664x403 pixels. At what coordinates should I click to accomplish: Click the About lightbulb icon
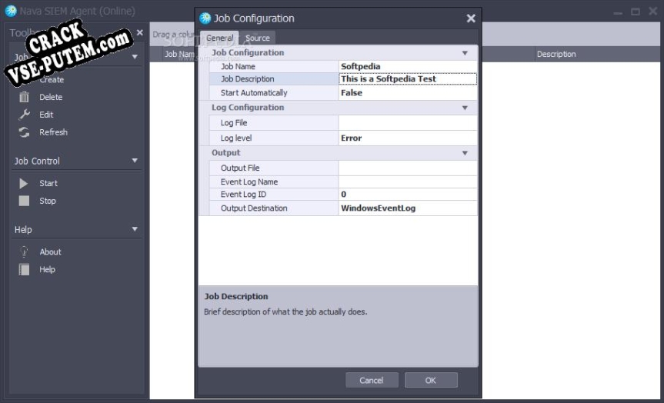(24, 252)
